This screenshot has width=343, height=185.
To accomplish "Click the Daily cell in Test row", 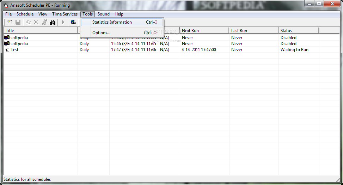I will (x=84, y=50).
